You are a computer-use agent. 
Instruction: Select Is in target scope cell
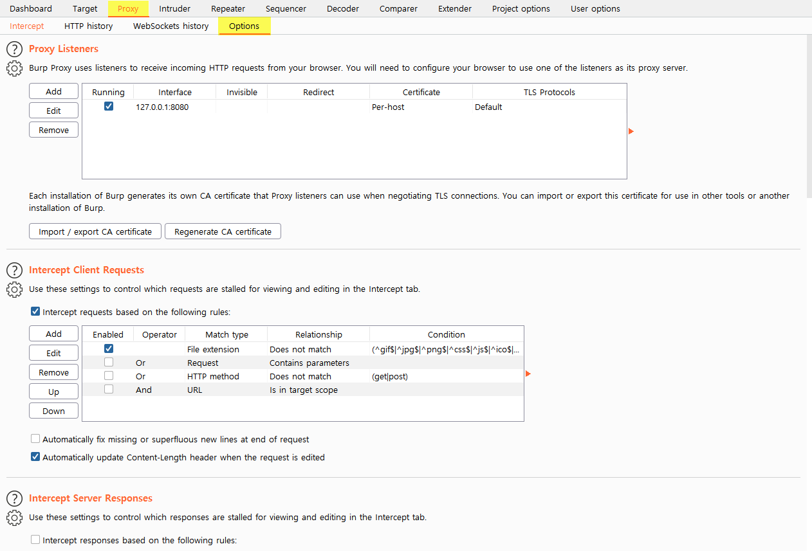(x=318, y=390)
